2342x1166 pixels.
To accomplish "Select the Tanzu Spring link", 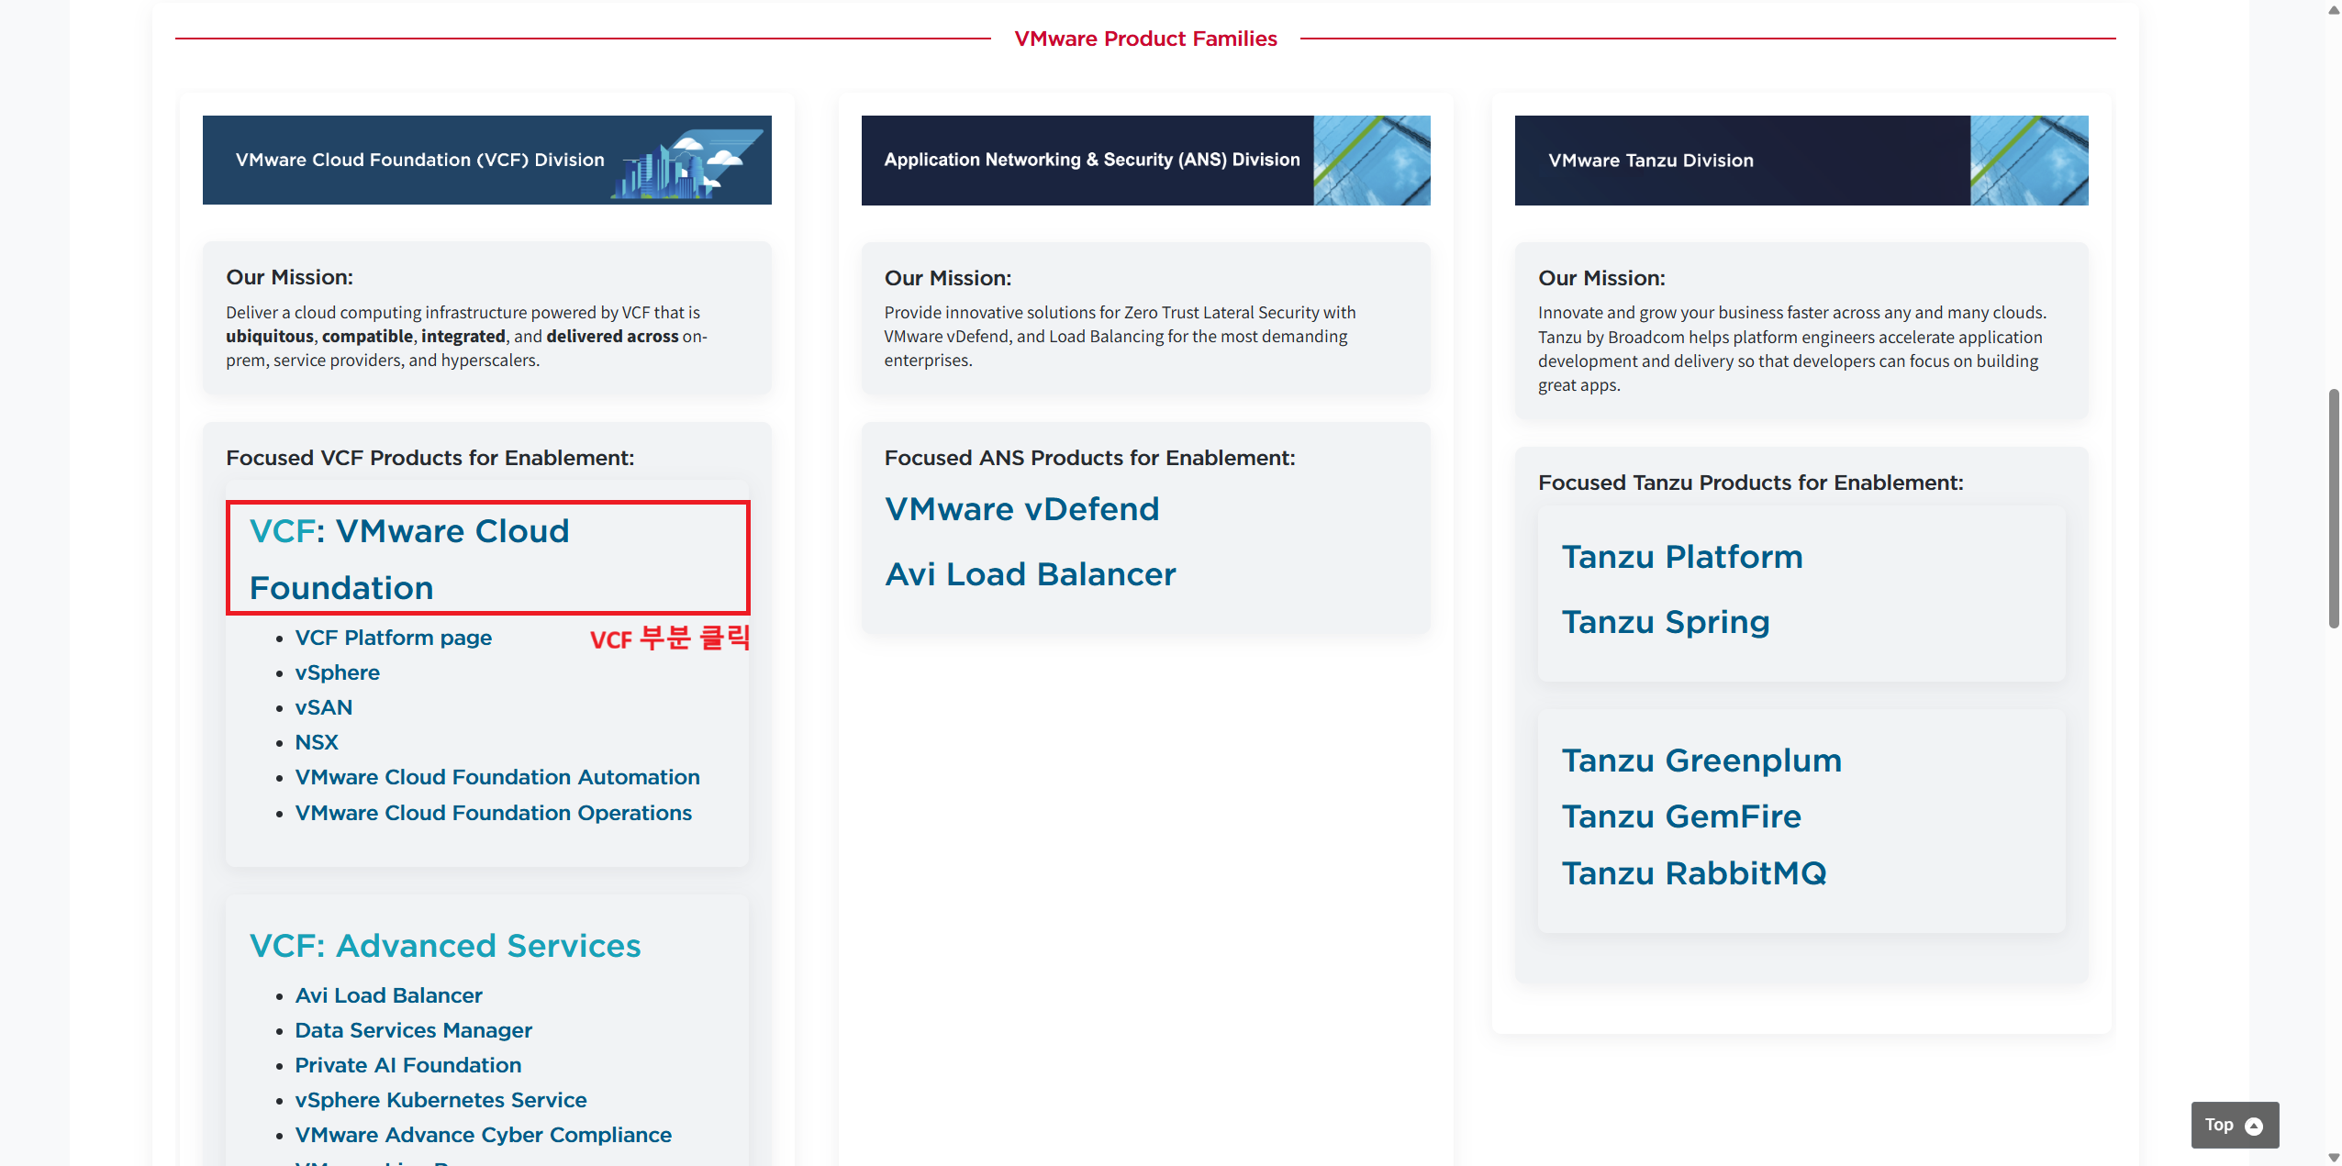I will tap(1665, 622).
